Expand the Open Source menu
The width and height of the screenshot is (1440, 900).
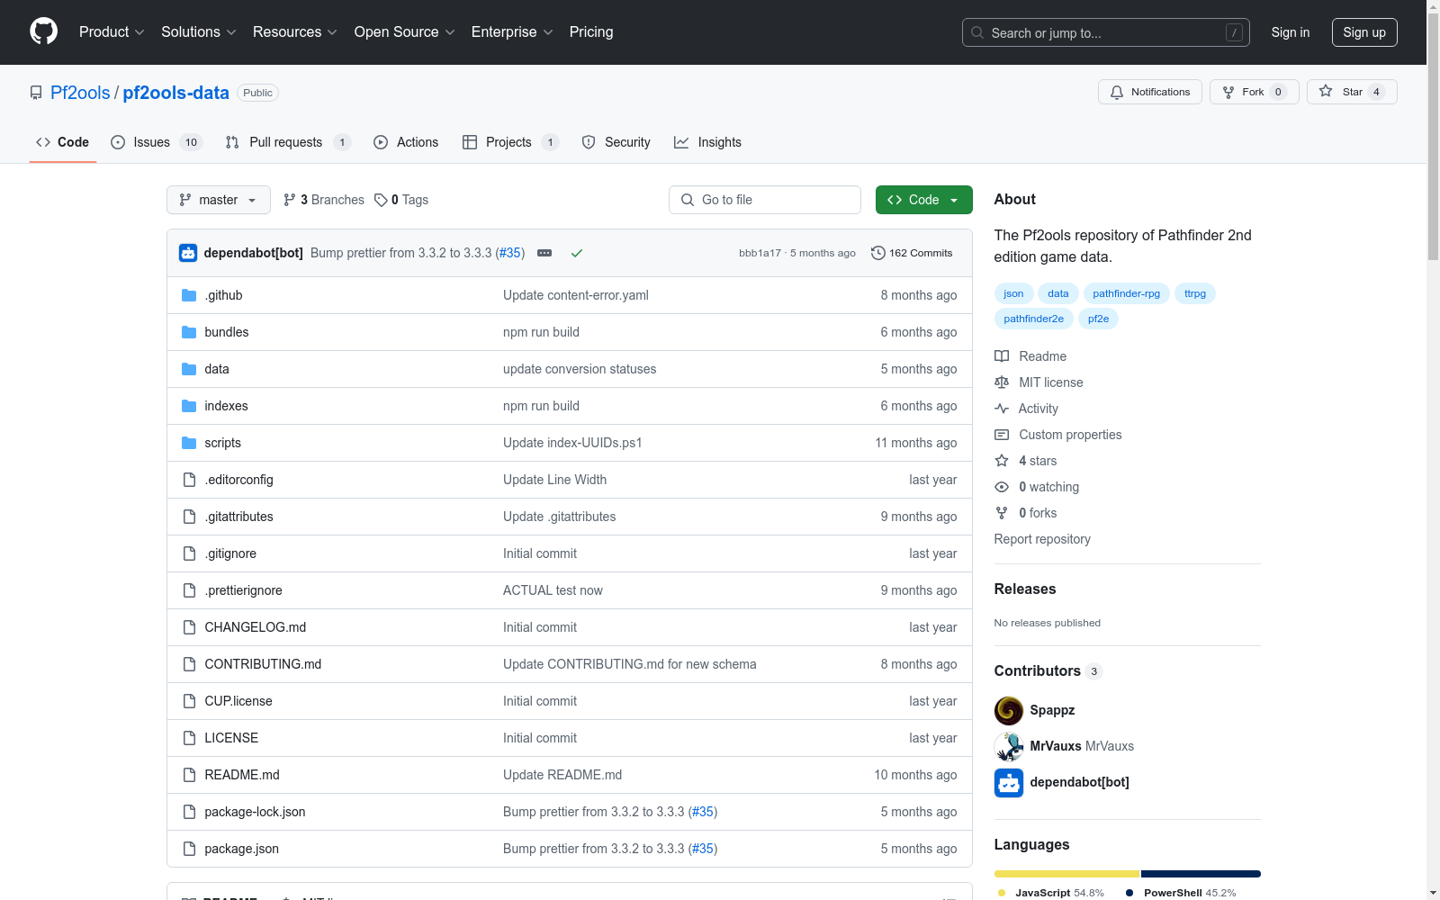(405, 32)
